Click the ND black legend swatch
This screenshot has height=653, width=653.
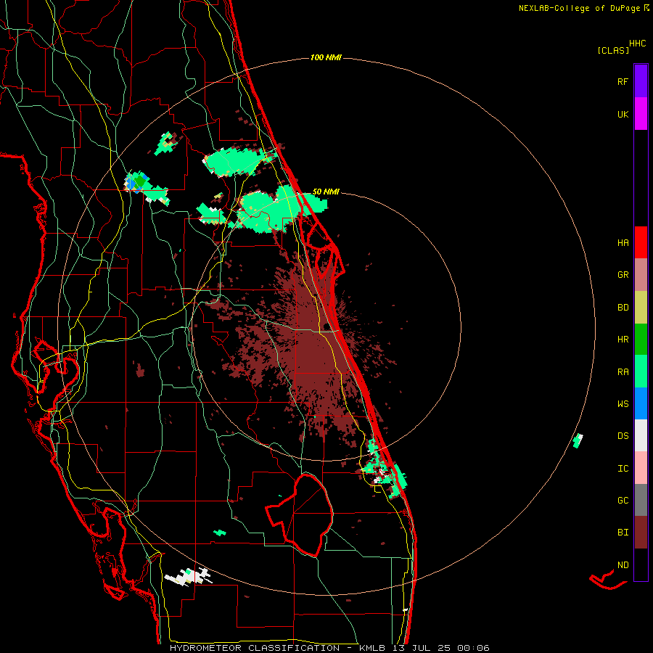(x=641, y=564)
